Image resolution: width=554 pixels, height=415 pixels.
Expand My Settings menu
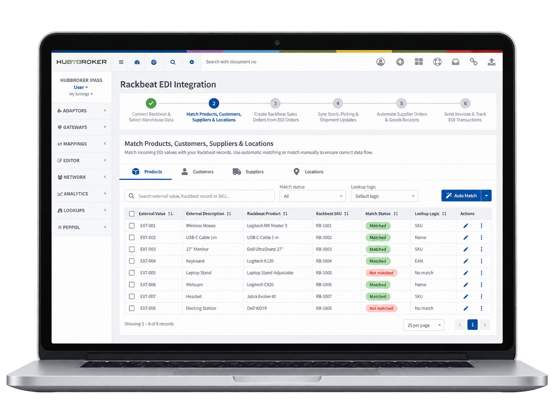pos(81,94)
